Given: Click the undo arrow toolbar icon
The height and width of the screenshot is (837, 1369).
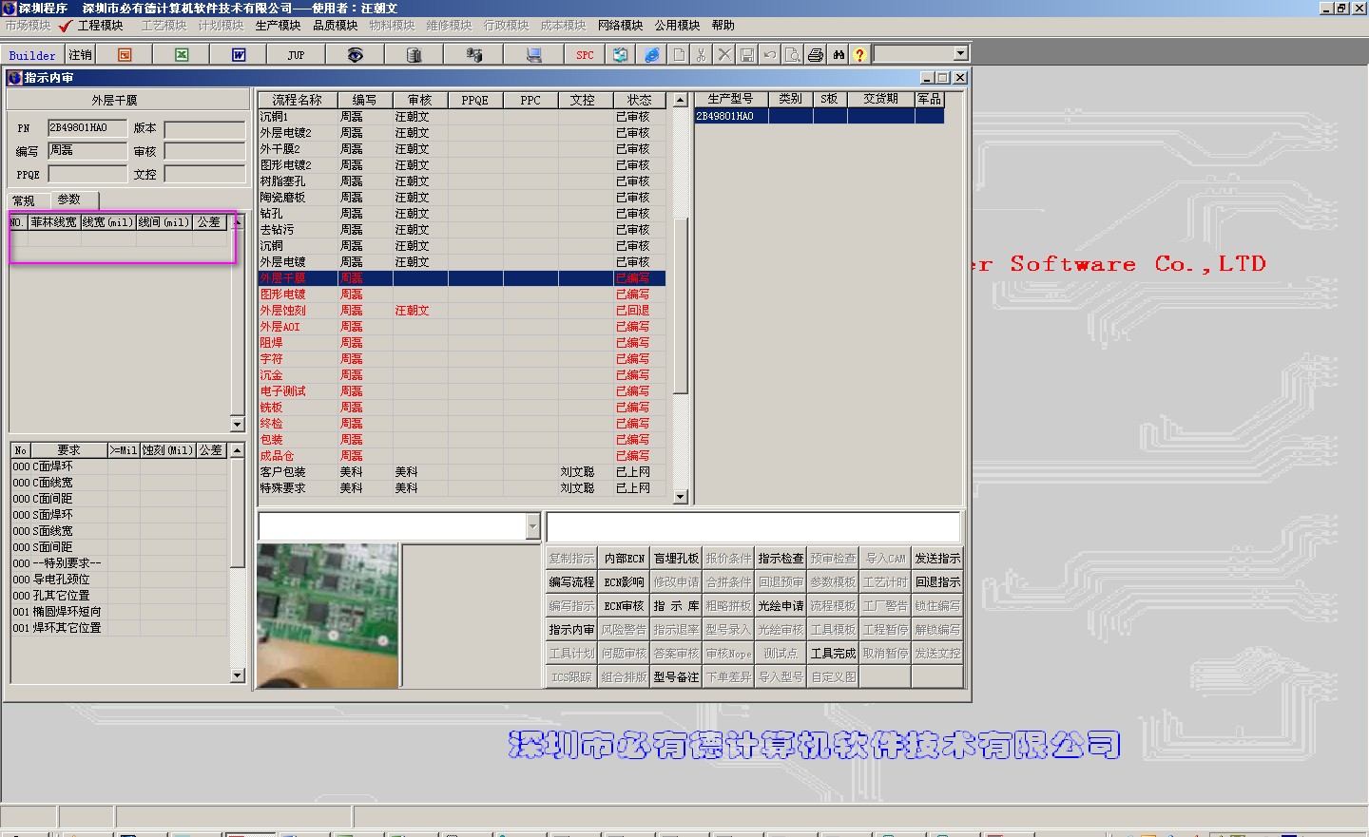Looking at the screenshot, I should [770, 55].
